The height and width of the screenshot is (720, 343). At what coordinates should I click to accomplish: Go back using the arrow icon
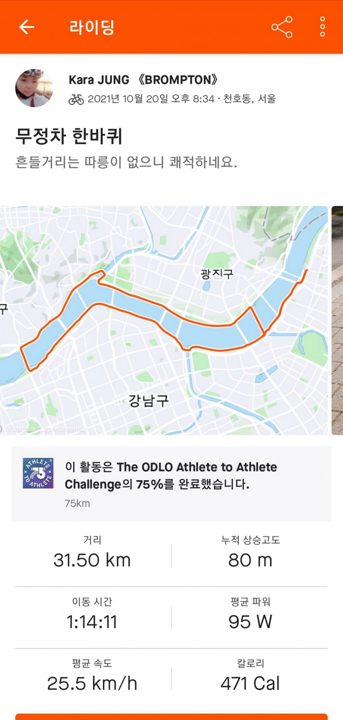[x=27, y=27]
